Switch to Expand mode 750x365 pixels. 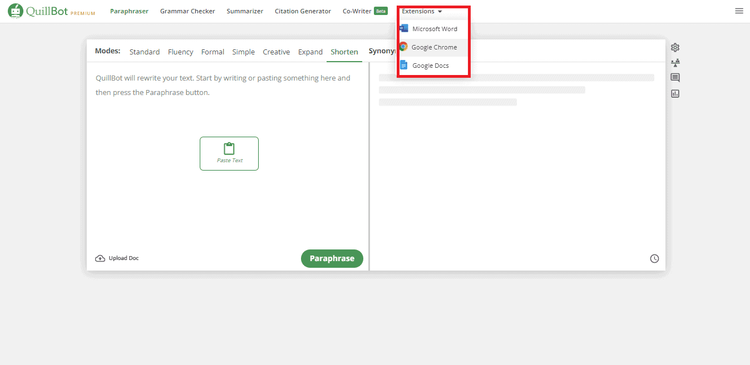[310, 52]
